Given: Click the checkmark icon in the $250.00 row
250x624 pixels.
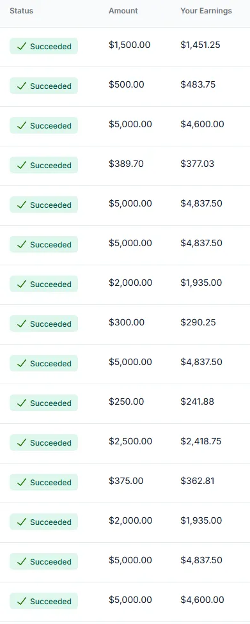Looking at the screenshot, I should 22,403.
